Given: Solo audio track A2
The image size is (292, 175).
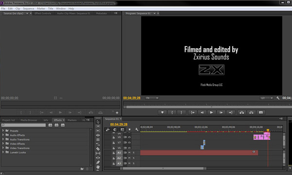Looking at the screenshot, I should [133, 158].
